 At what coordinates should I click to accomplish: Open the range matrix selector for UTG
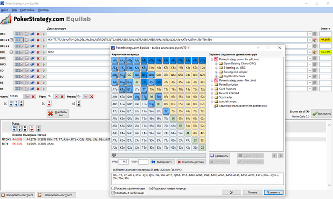click(x=19, y=34)
